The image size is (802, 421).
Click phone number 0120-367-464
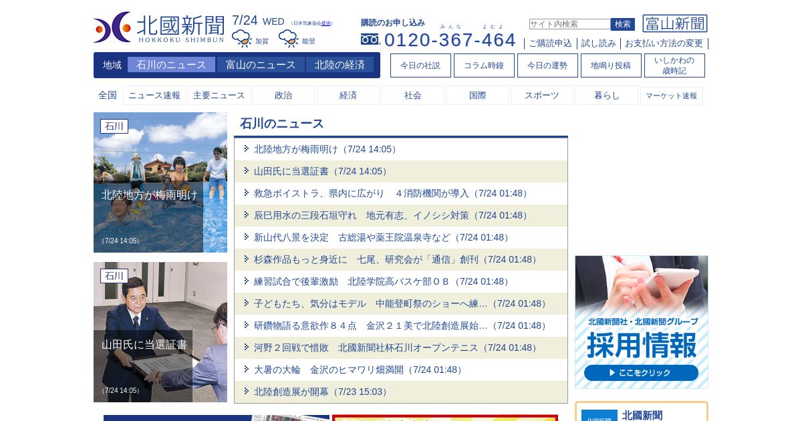(x=450, y=40)
